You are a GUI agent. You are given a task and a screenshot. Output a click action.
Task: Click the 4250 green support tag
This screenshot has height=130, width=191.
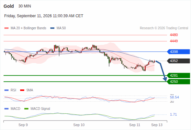click(178, 82)
